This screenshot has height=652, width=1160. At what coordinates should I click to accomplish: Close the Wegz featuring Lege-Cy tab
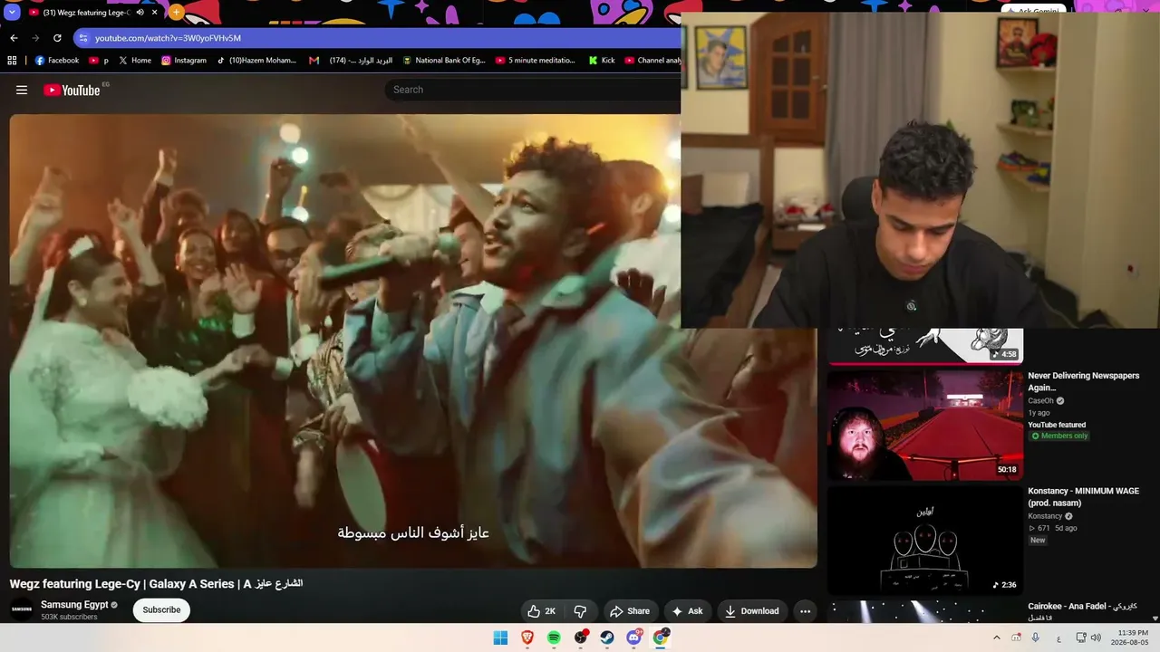click(155, 13)
